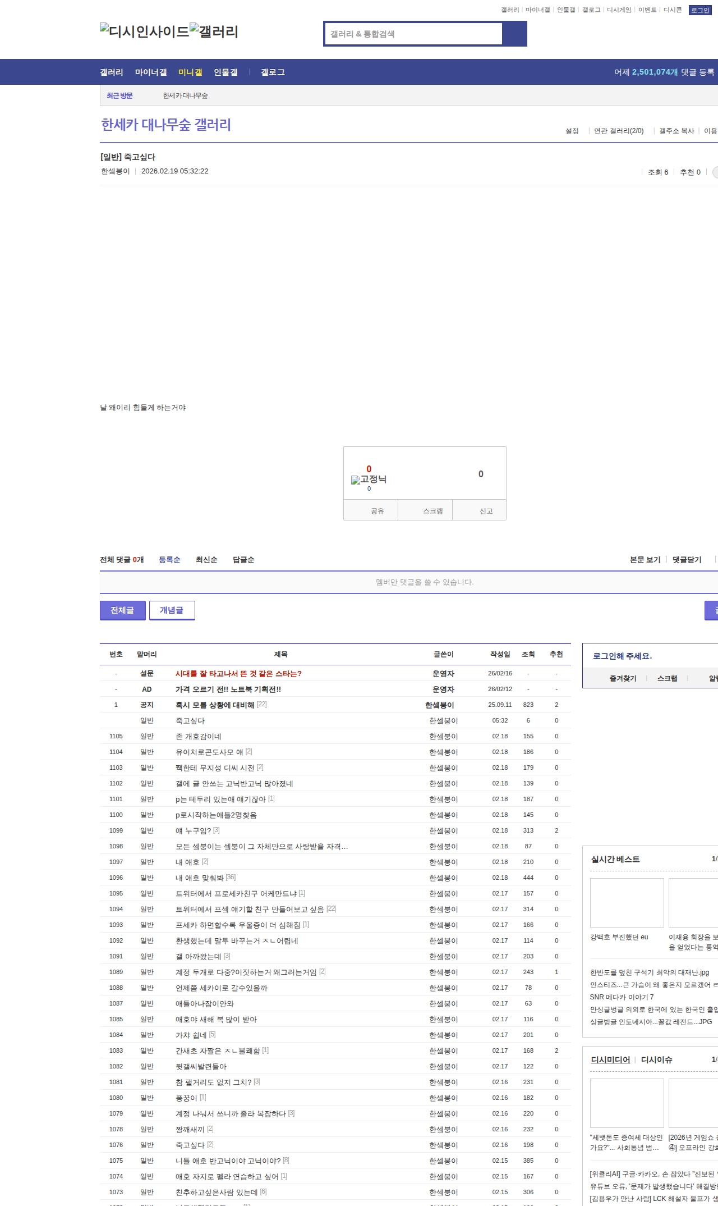
Task: Click the 로그인 button at top right
Action: (699, 10)
